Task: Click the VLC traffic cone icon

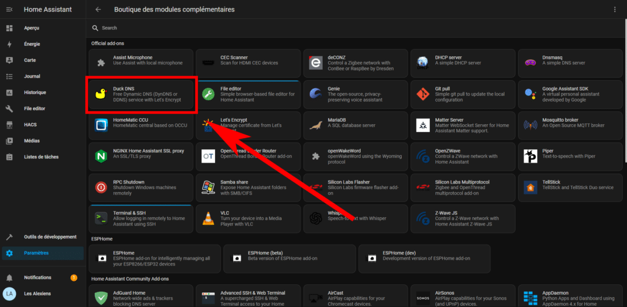Action: coord(208,218)
